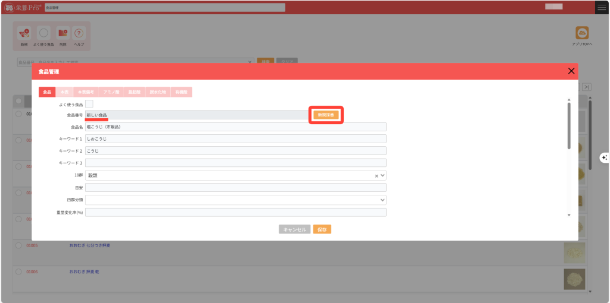Viewport: 610px width, 303px height.
Task: Click the 新規採番 button
Action: pos(326,115)
